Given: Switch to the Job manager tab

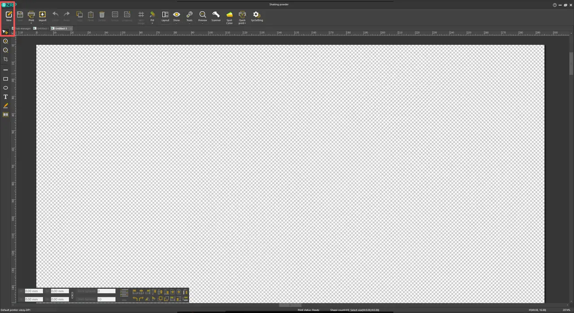Looking at the screenshot, I should coord(22,28).
